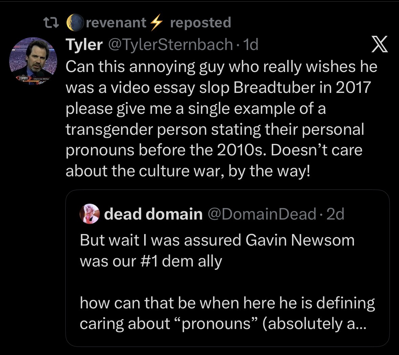Click Tyler's post text mentioning Breadtuber
Viewport: 399px width, 355px height.
coord(218,87)
